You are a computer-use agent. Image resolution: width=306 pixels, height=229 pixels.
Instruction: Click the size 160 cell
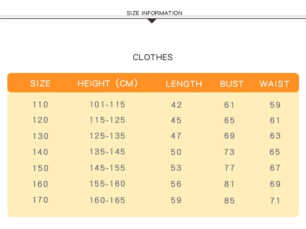pyautogui.click(x=40, y=184)
